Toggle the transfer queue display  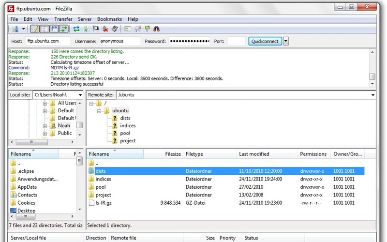click(64, 29)
